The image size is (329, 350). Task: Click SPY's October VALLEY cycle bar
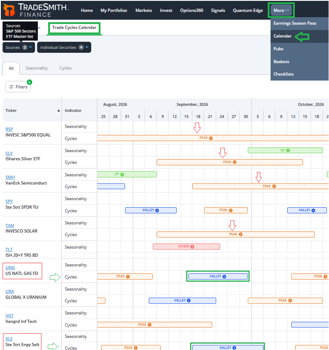[307, 210]
